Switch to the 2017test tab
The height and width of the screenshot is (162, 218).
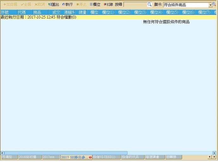[51, 157]
